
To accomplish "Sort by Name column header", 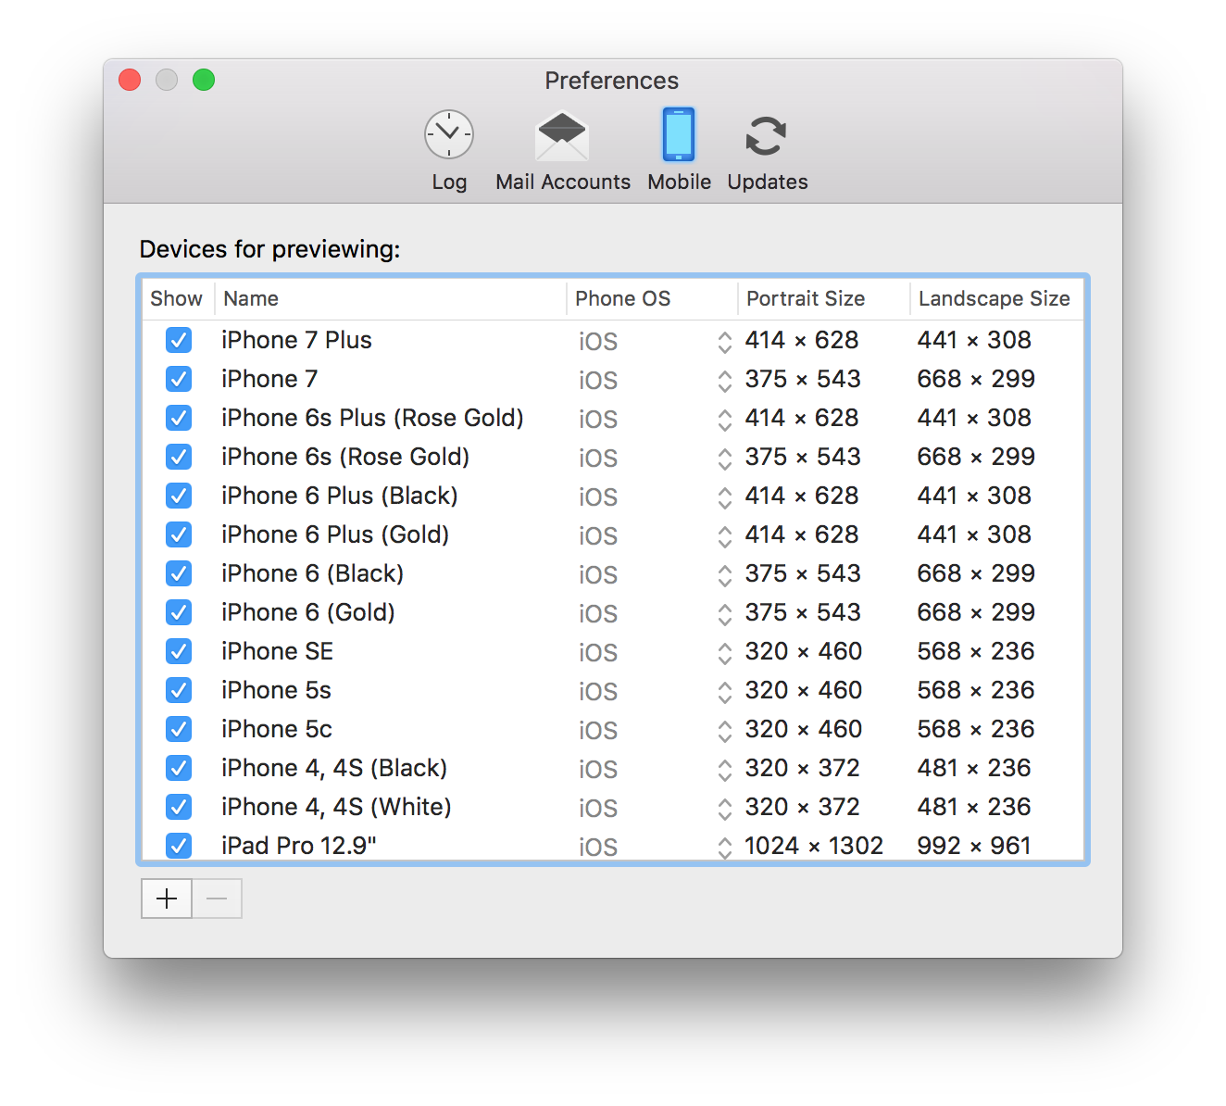I will pos(389,298).
